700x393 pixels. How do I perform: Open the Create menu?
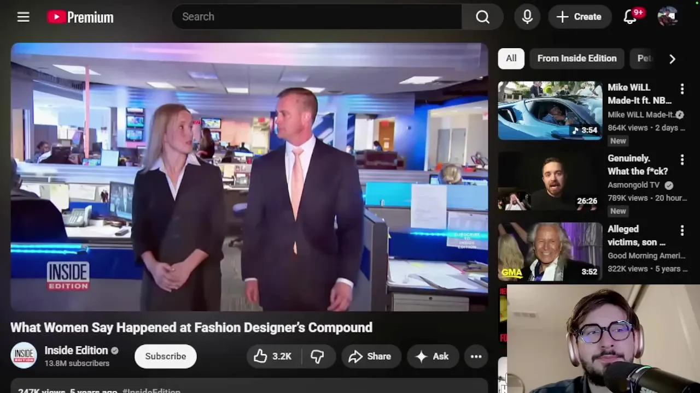tap(579, 17)
